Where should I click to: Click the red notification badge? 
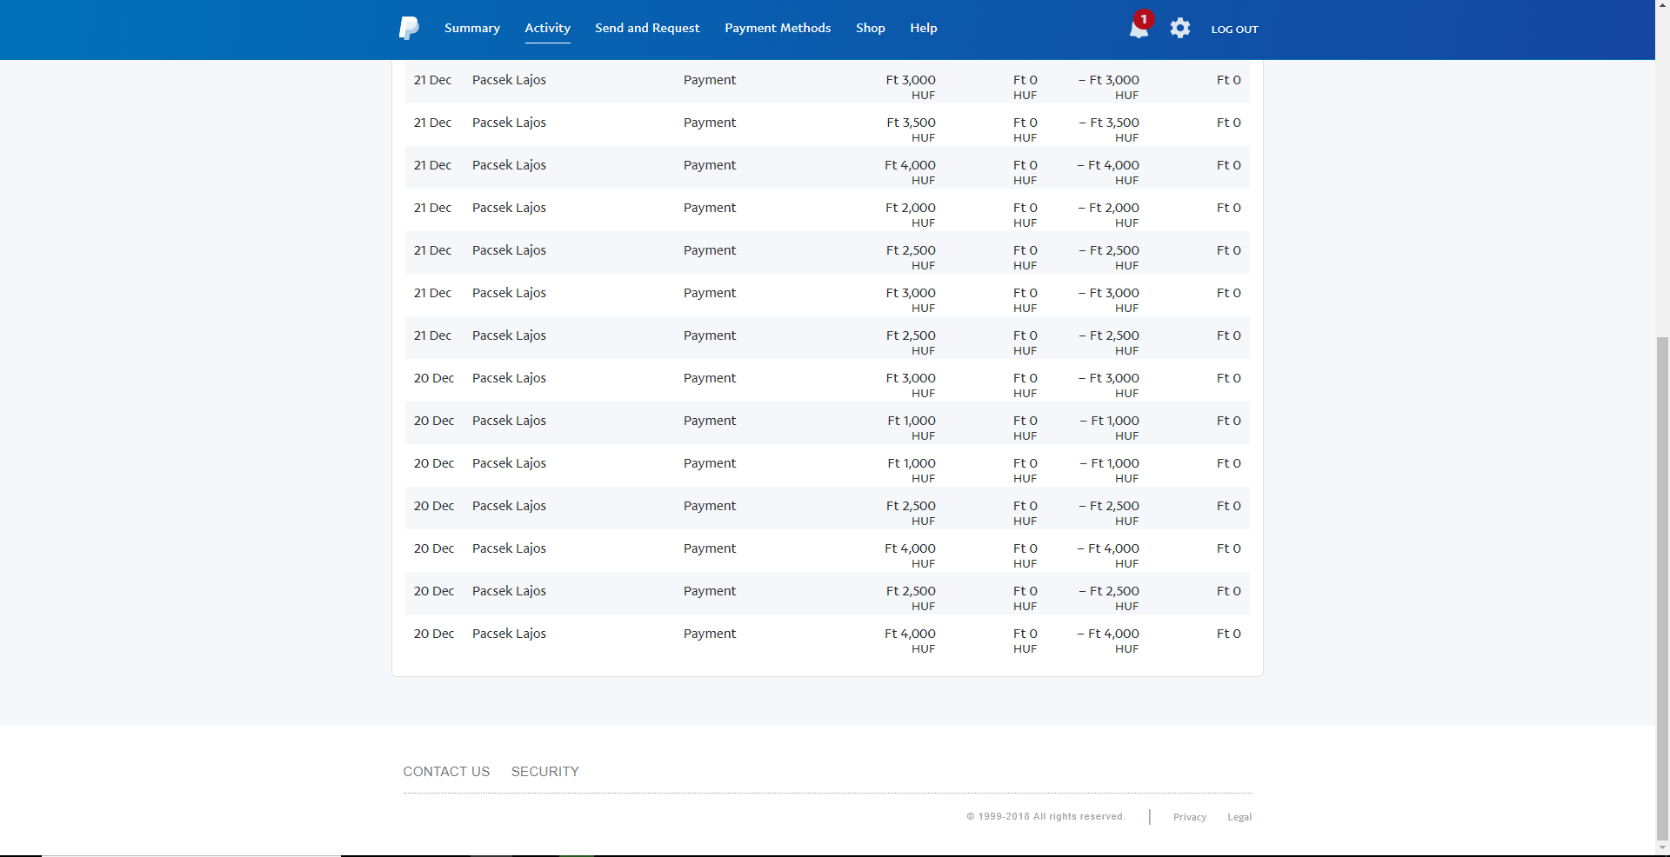point(1144,19)
